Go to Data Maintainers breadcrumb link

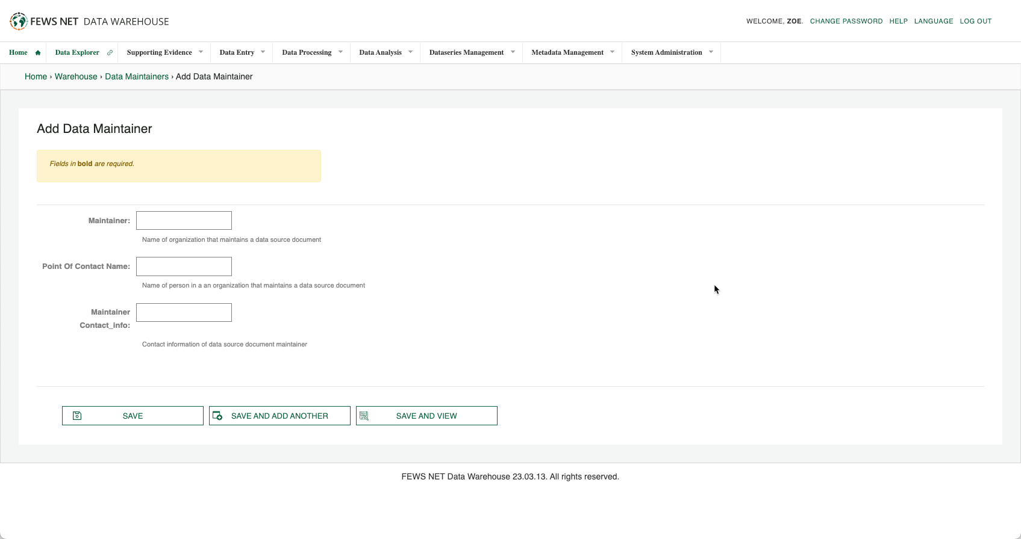[137, 76]
